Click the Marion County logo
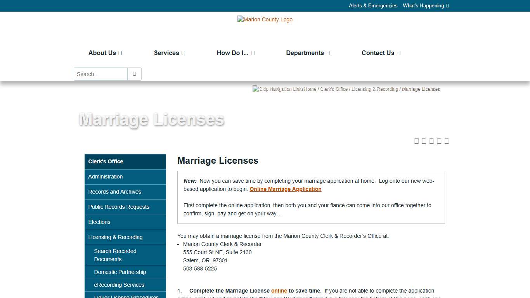530x298 pixels. tap(265, 19)
